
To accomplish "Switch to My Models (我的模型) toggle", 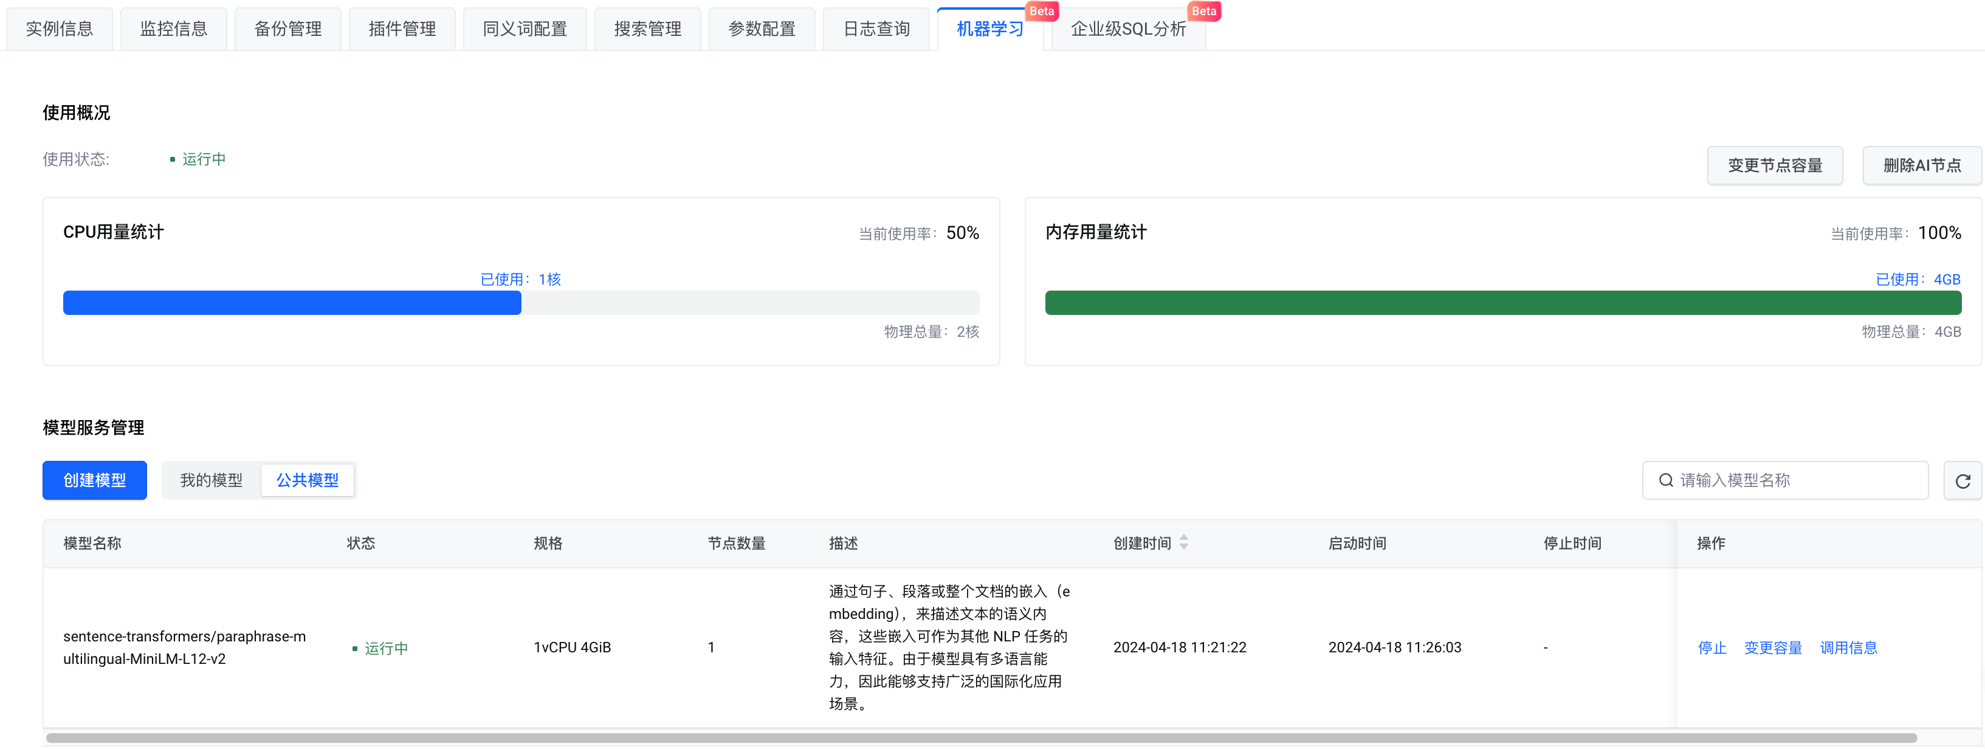I will click(211, 481).
